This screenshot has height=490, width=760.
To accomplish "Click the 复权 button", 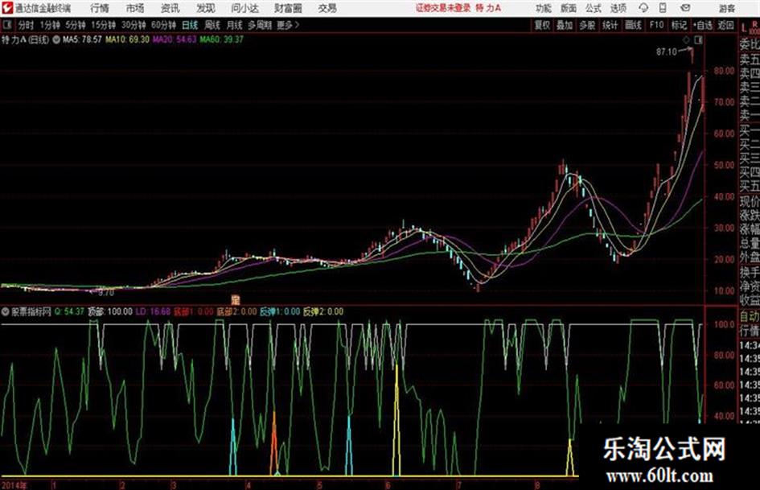I will (x=542, y=25).
